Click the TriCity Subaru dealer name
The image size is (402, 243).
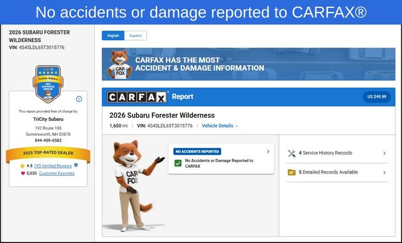(x=48, y=120)
